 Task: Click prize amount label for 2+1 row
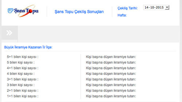111,91
